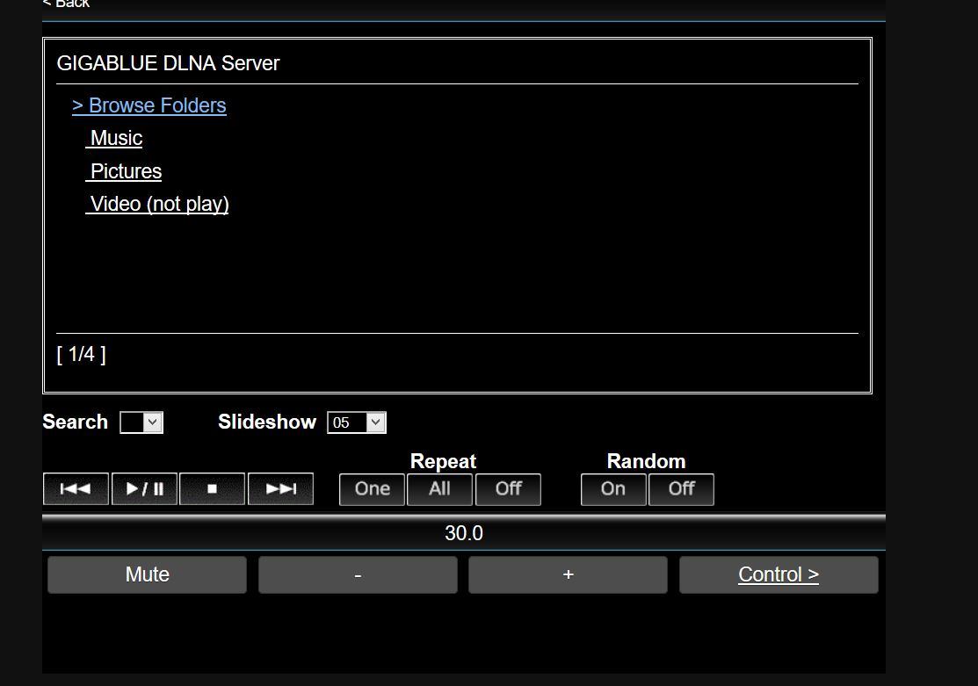The width and height of the screenshot is (978, 686).
Task: Click the Mute button
Action: click(148, 574)
